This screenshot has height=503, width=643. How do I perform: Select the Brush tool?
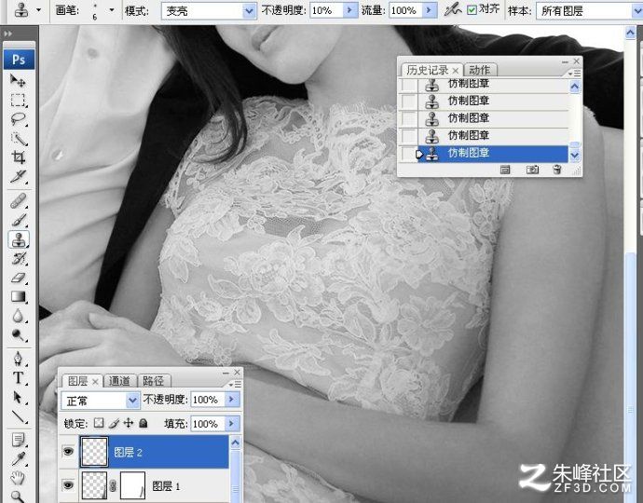(x=18, y=221)
